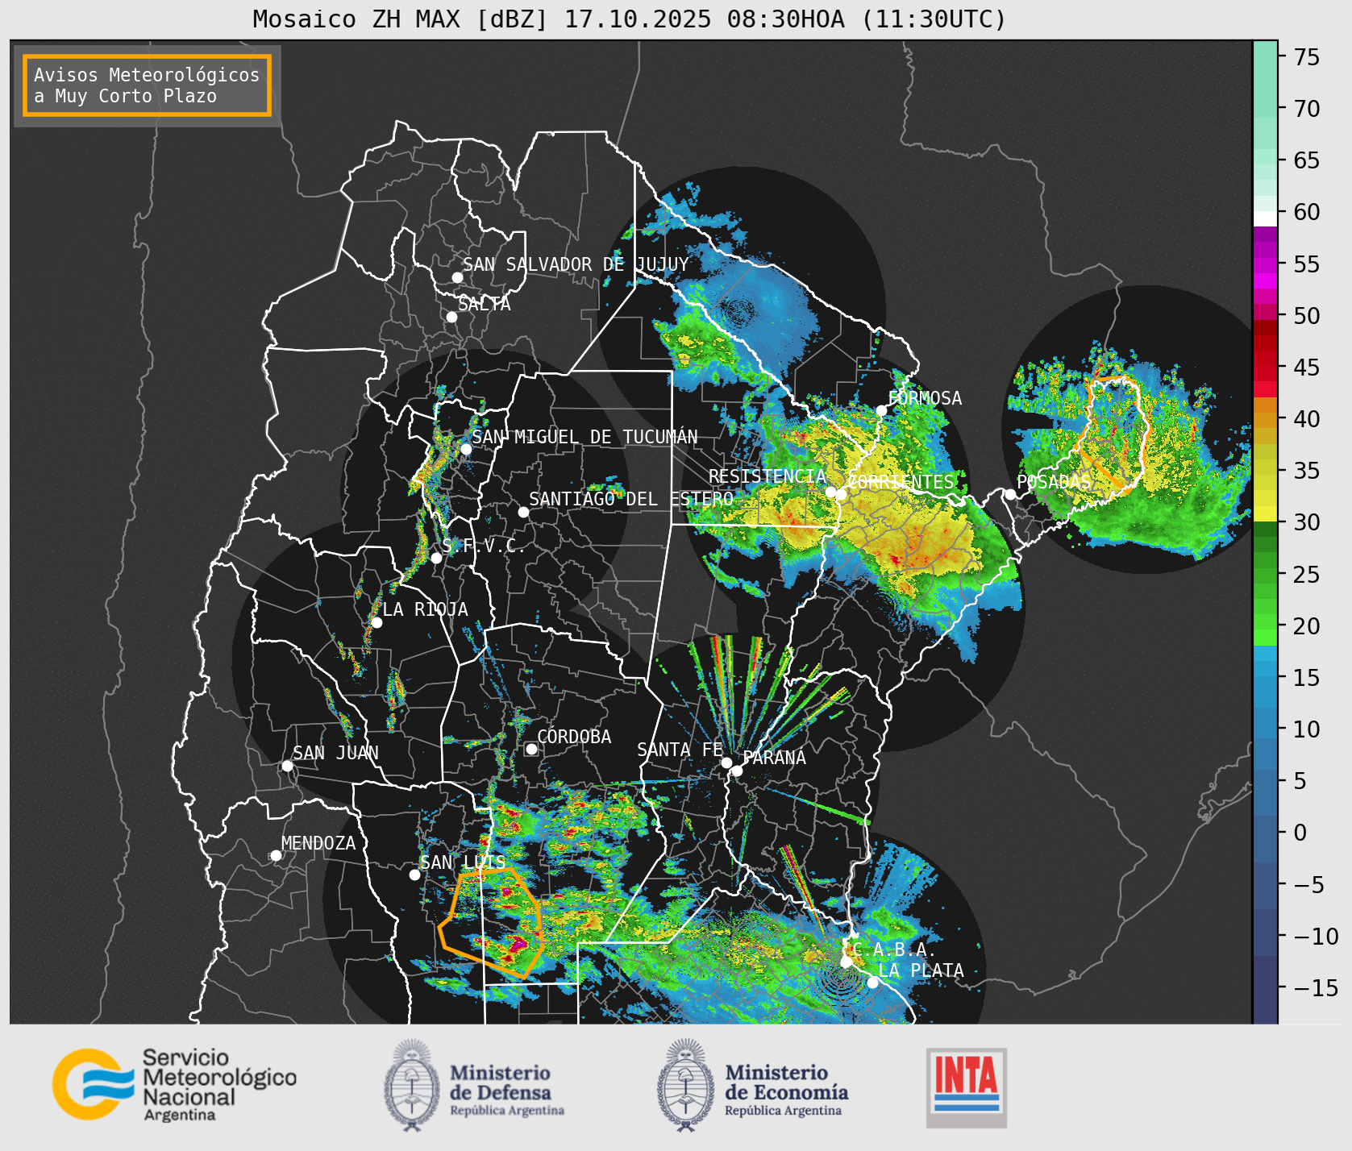
Task: Click the La Rioja city marker dot
Action: (376, 622)
